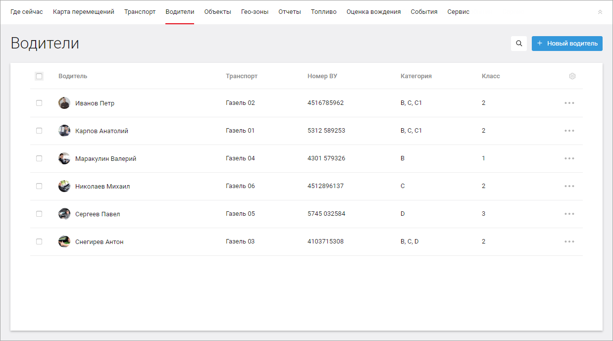Open driver Снегирев Антон name link
The height and width of the screenshot is (341, 613).
100,242
